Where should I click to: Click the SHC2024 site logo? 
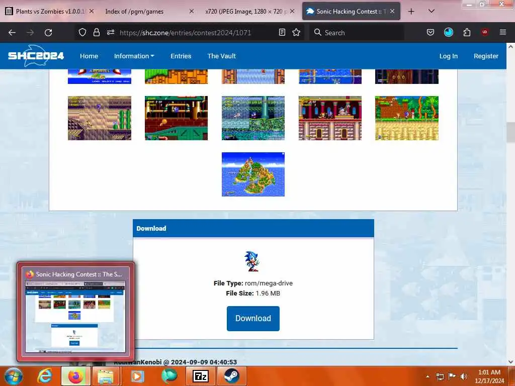36,55
